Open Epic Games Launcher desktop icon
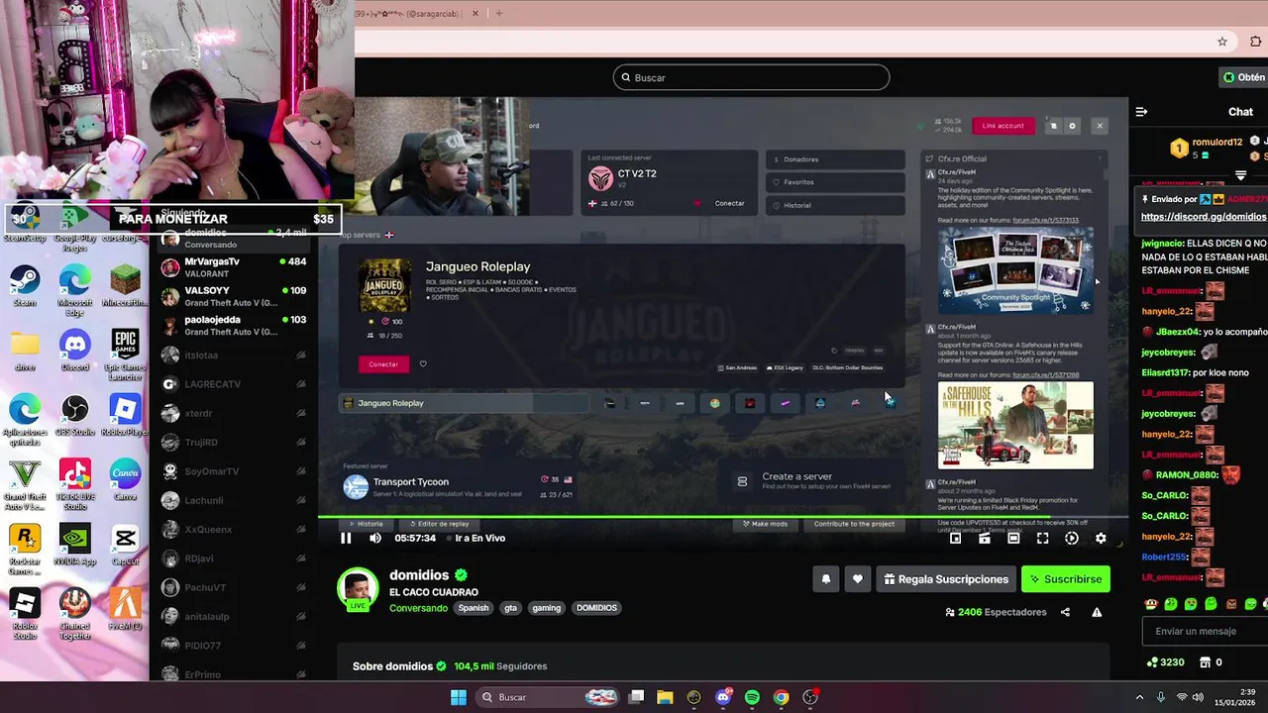1268x713 pixels. pos(125,354)
